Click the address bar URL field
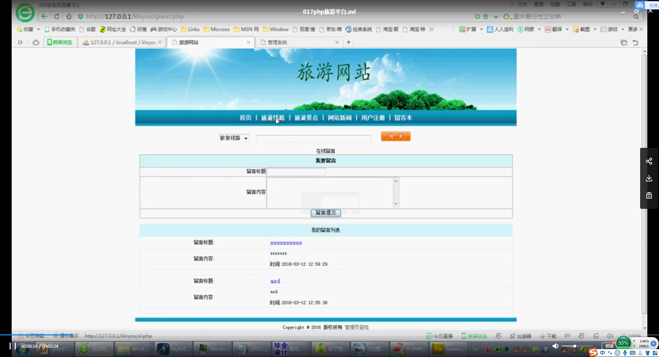 [x=275, y=16]
